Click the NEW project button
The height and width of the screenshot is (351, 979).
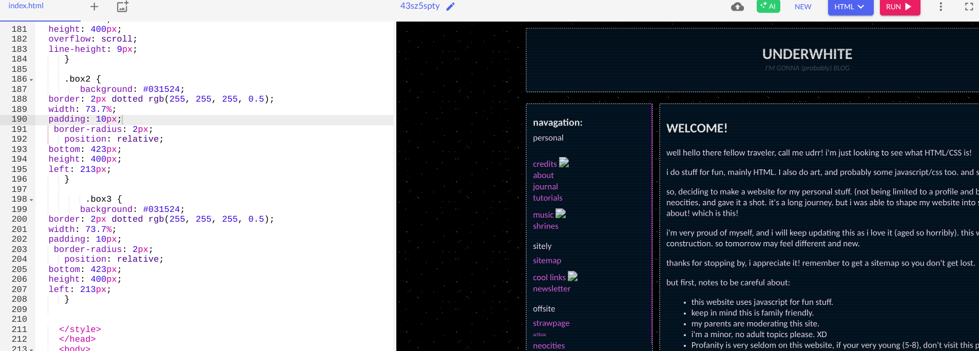(803, 7)
